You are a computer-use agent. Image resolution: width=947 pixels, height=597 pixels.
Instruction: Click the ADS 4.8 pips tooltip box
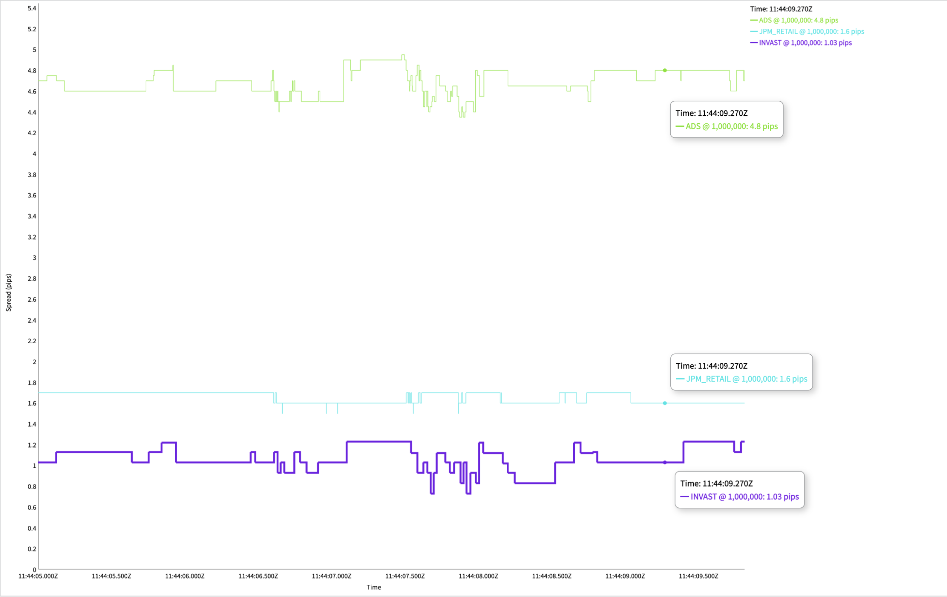[727, 119]
